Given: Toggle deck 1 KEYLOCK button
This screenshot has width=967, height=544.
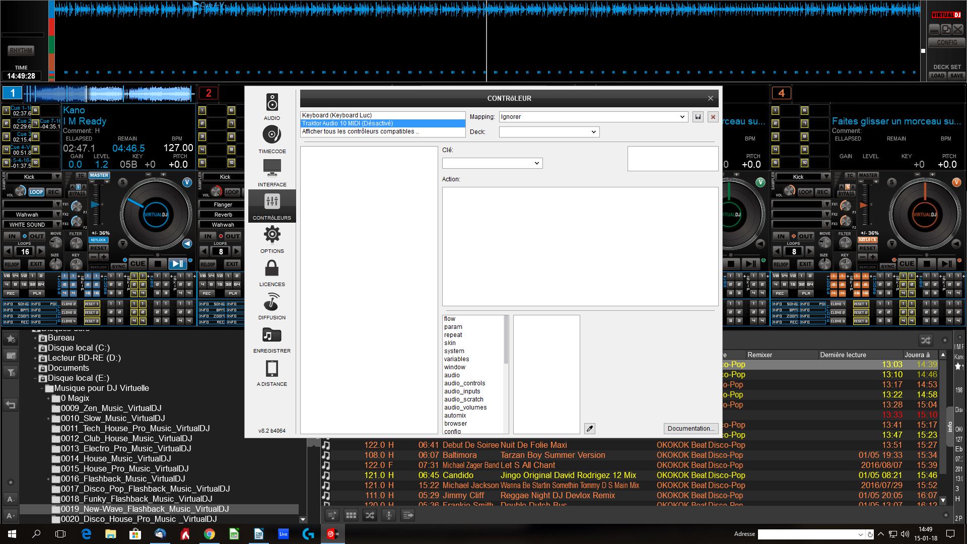Looking at the screenshot, I should click(x=98, y=240).
